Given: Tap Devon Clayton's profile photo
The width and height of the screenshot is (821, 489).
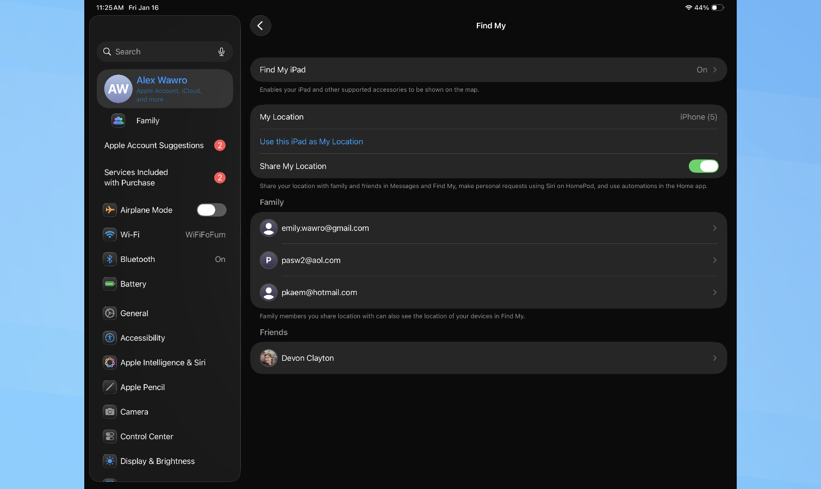Looking at the screenshot, I should pos(269,358).
